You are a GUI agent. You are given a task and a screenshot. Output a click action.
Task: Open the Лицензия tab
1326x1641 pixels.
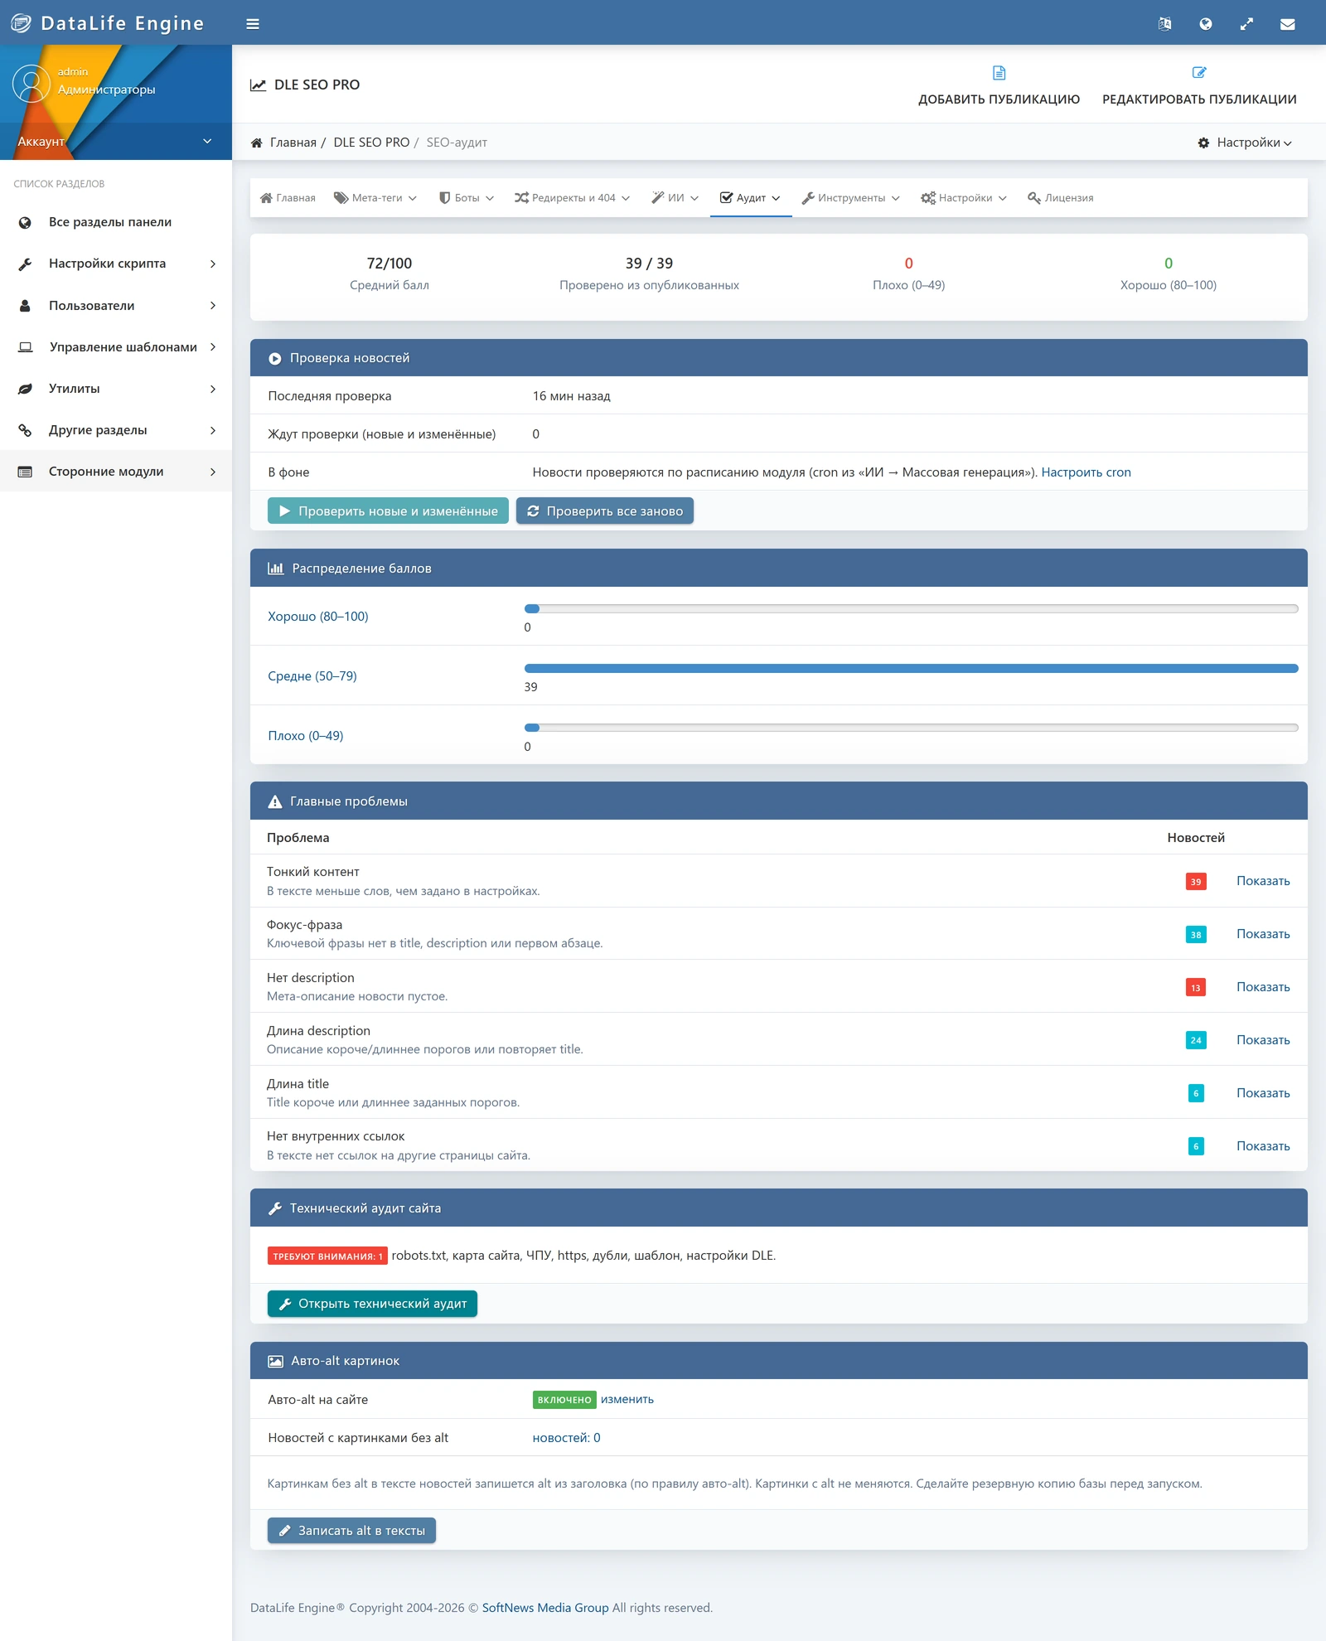(x=1060, y=198)
